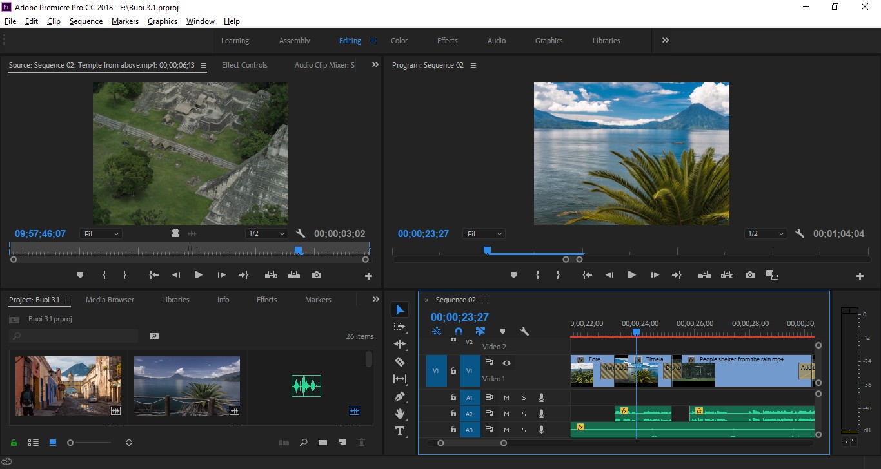Viewport: 881px width, 469px height.
Task: Switch to the Hand tool
Action: pos(400,414)
